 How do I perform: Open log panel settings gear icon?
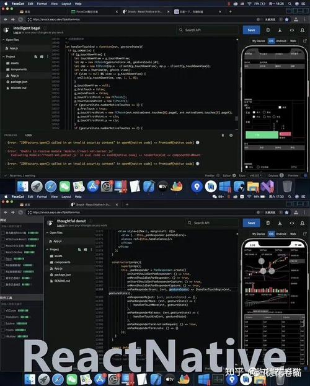[x=231, y=136]
